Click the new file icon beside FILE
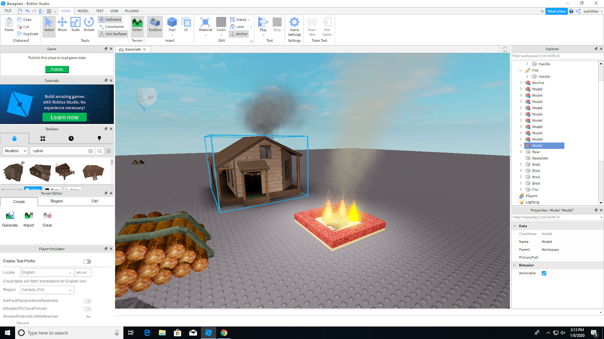 [20, 11]
